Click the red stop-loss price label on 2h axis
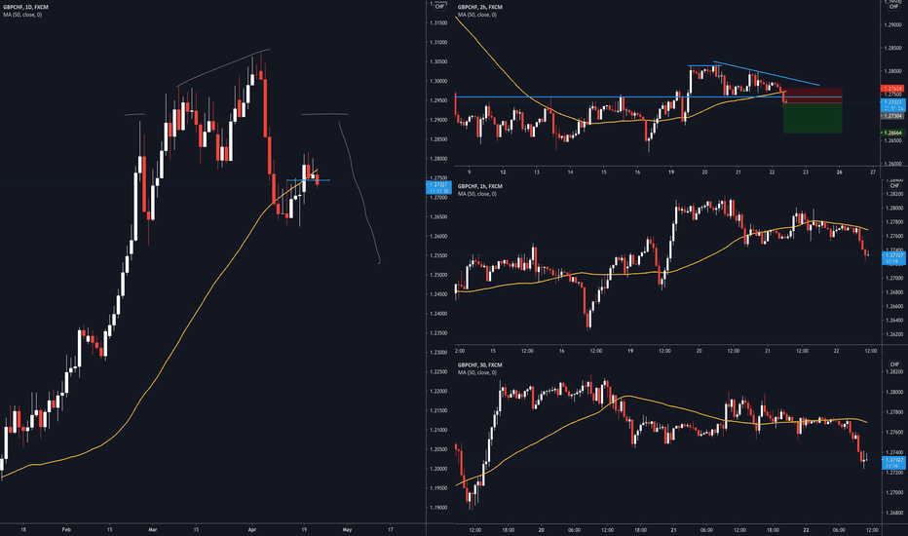 tap(892, 89)
